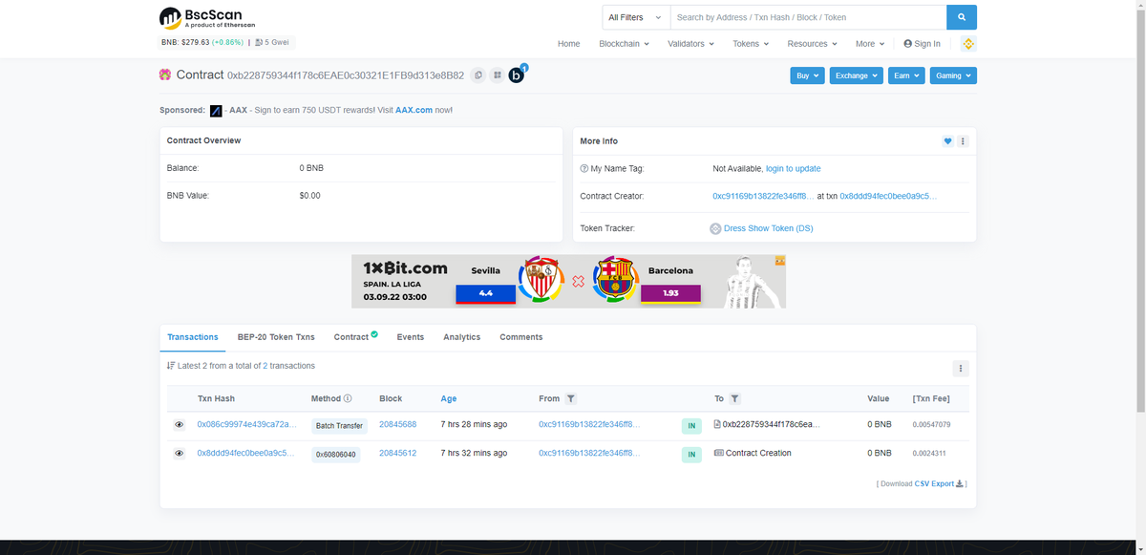This screenshot has height=555, width=1146.
Task: Click Sign In in the navbar
Action: [922, 44]
